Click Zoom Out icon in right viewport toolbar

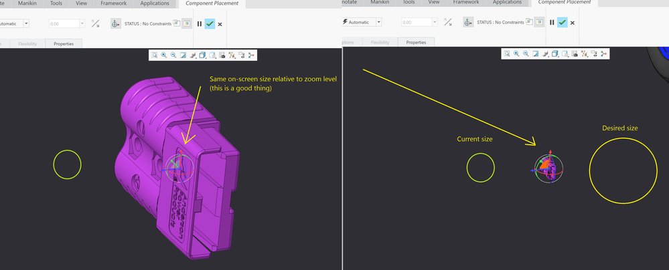click(526, 53)
